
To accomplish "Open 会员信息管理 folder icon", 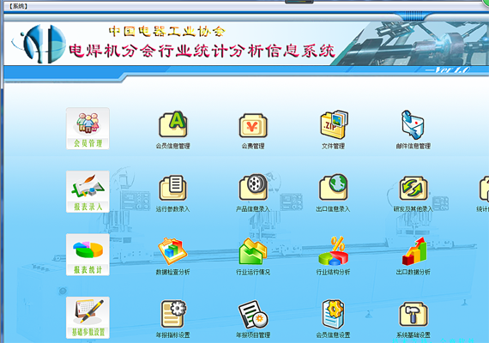I will pyautogui.click(x=173, y=124).
